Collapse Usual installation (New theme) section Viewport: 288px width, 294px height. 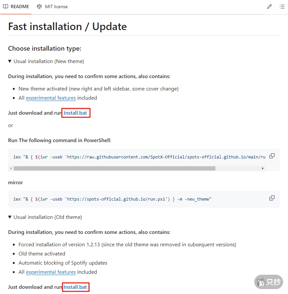click(x=10, y=61)
